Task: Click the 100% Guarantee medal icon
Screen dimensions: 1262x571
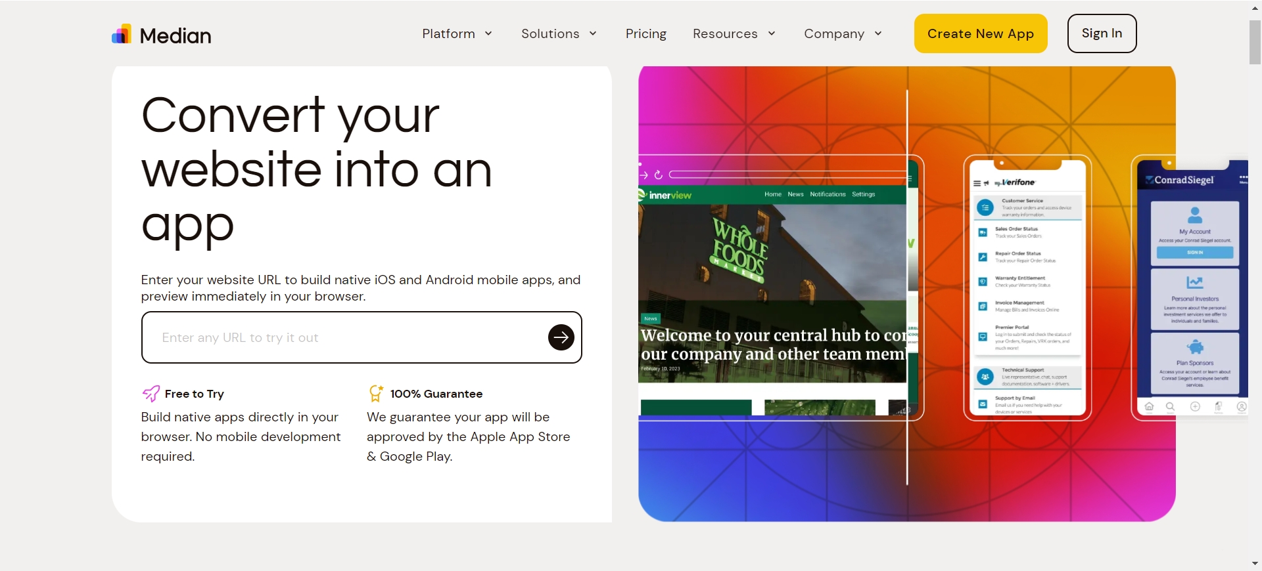Action: 376,393
